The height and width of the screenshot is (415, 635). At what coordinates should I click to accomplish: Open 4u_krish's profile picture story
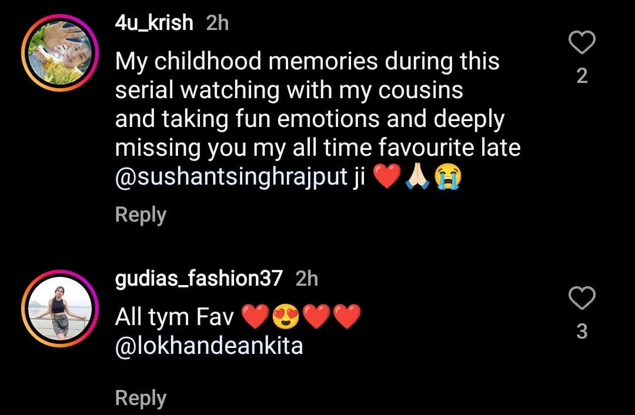60,53
